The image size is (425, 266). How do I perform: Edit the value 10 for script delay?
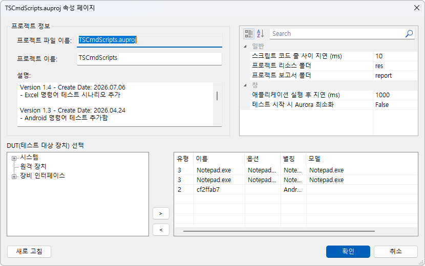(395, 56)
